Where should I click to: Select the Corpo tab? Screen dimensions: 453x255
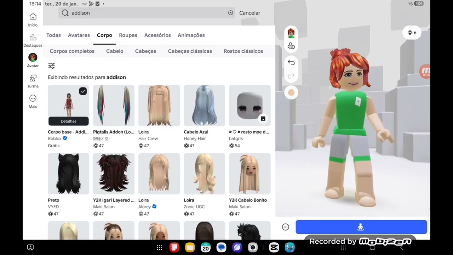(x=104, y=35)
